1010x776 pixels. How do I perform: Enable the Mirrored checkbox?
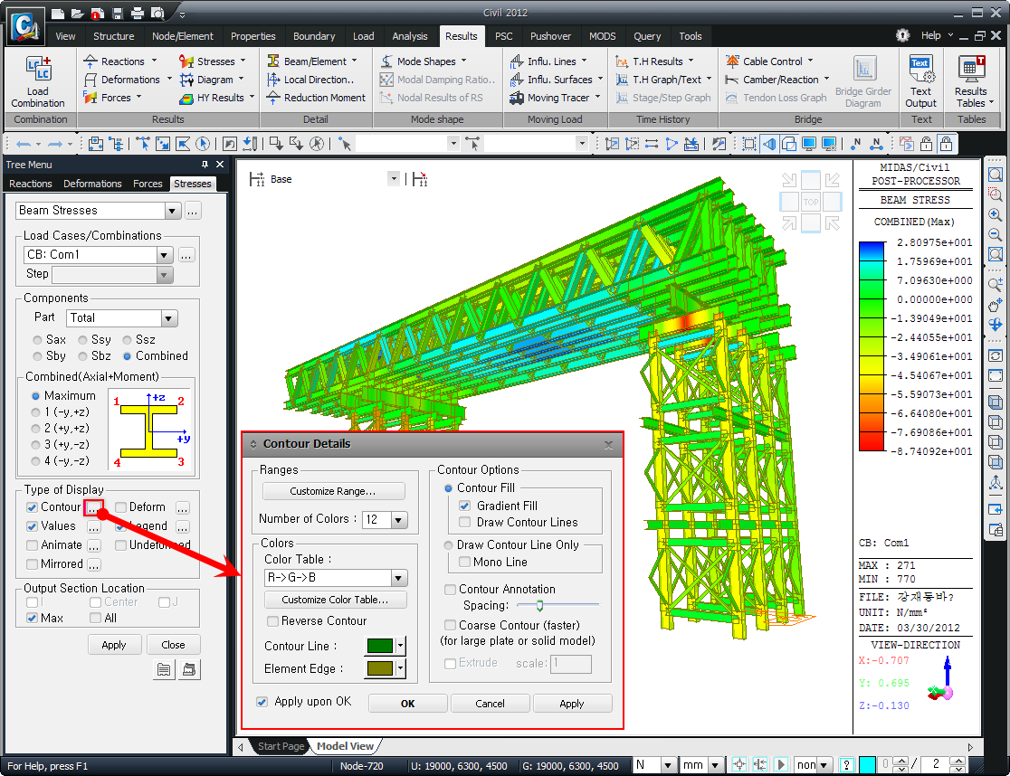[32, 564]
